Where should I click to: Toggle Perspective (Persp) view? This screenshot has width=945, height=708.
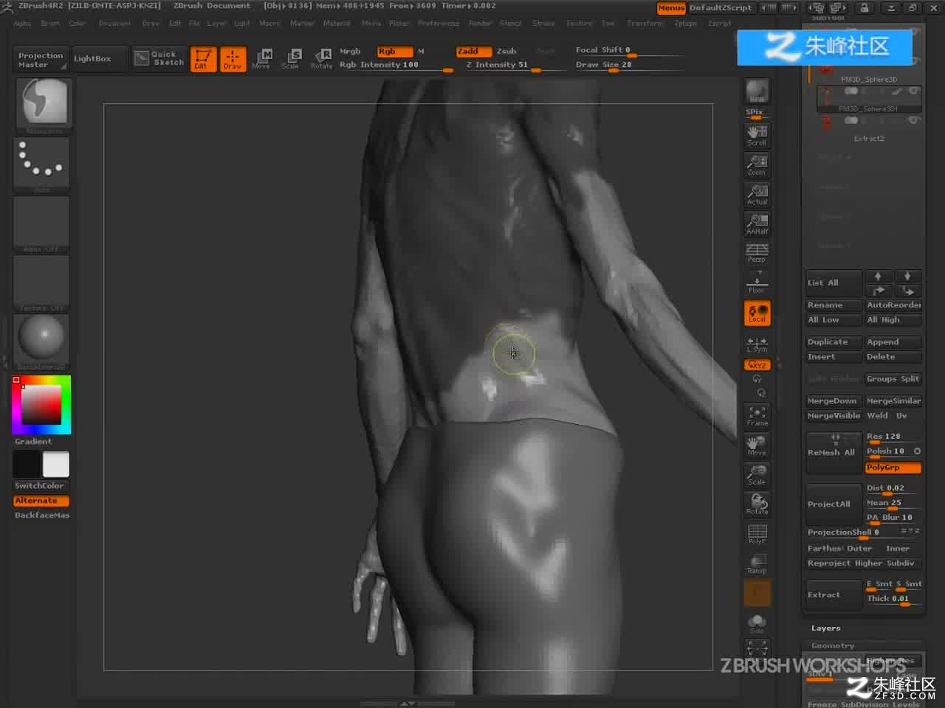[x=757, y=253]
